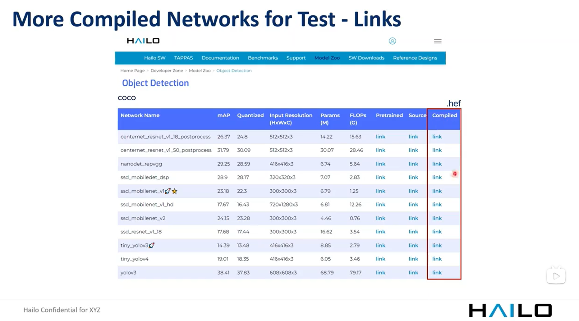
Task: Open Pretrained link for ssd_resnet_v1_18
Action: click(380, 232)
